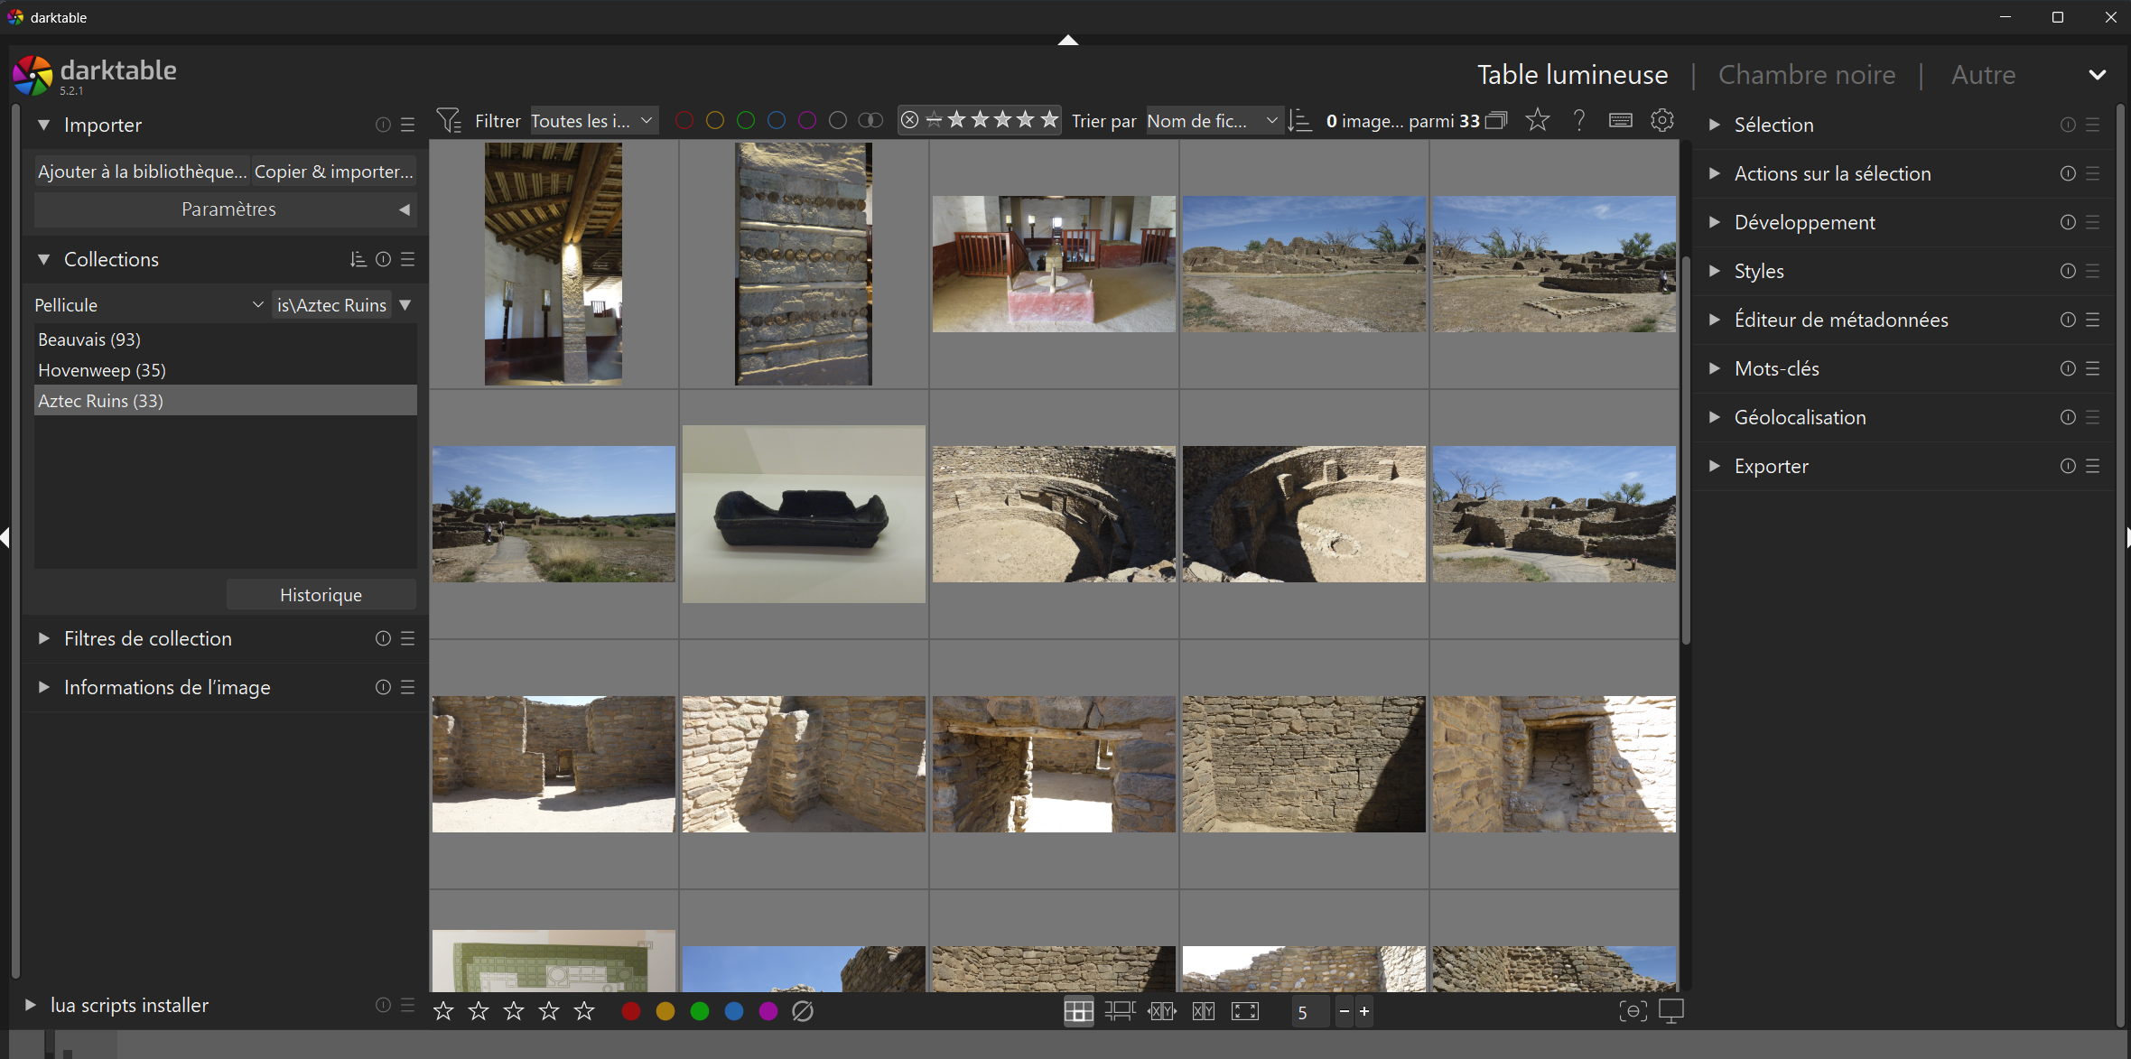Open global preferences gear icon
The width and height of the screenshot is (2131, 1059).
pos(1662,120)
